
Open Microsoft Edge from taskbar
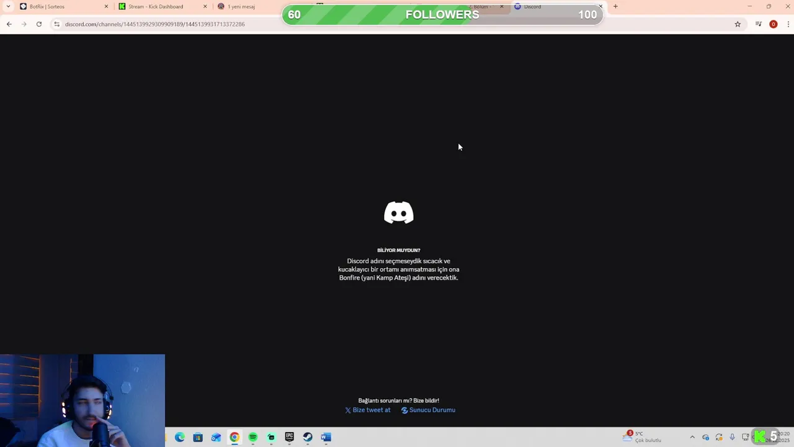[180, 437]
